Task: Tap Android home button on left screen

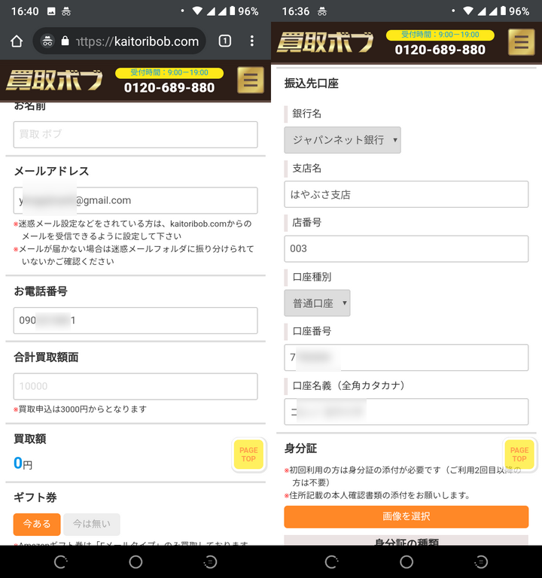Action: click(x=135, y=561)
